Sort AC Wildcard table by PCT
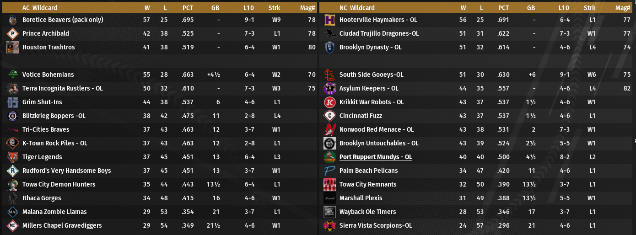636x235 pixels. [x=188, y=8]
